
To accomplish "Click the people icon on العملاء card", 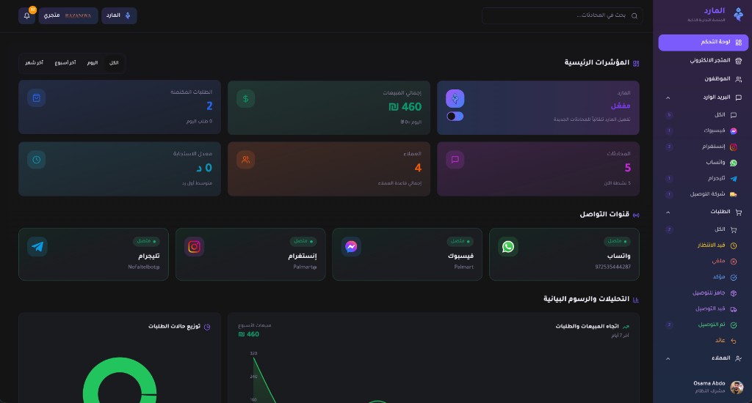I will 245,160.
